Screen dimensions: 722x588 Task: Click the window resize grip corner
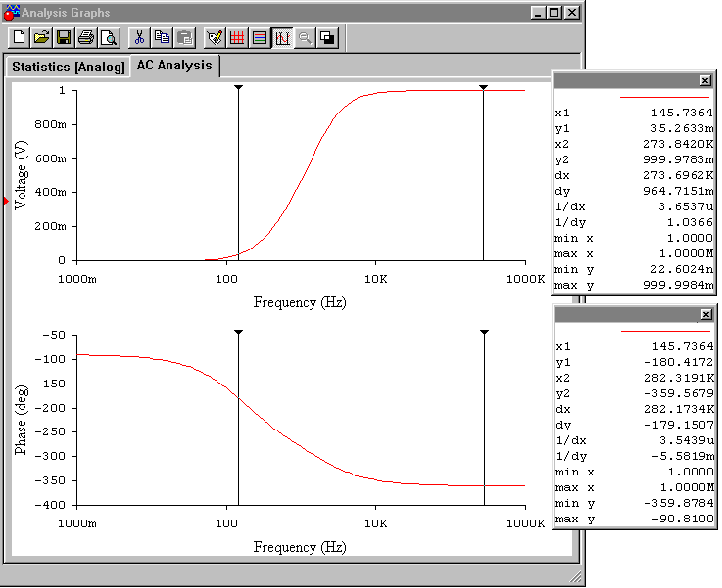576,576
